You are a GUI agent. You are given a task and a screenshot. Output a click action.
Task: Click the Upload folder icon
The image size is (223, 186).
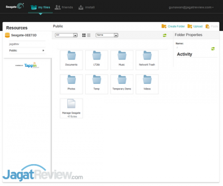pos(190,26)
